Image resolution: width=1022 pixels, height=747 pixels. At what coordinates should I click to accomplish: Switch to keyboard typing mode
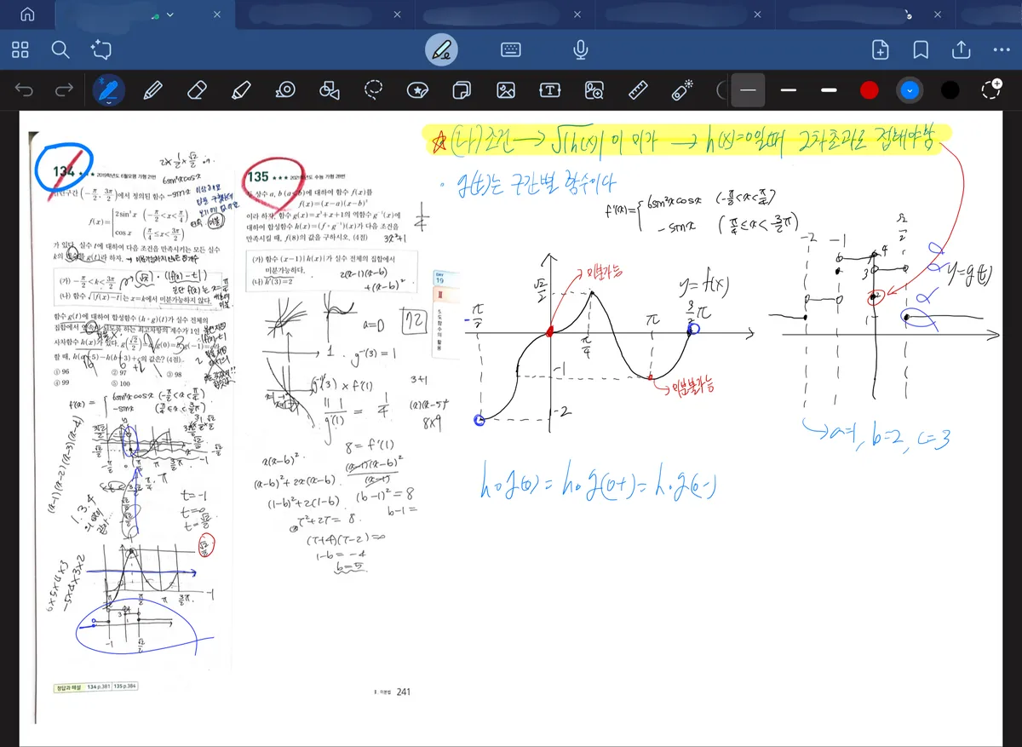pos(511,49)
